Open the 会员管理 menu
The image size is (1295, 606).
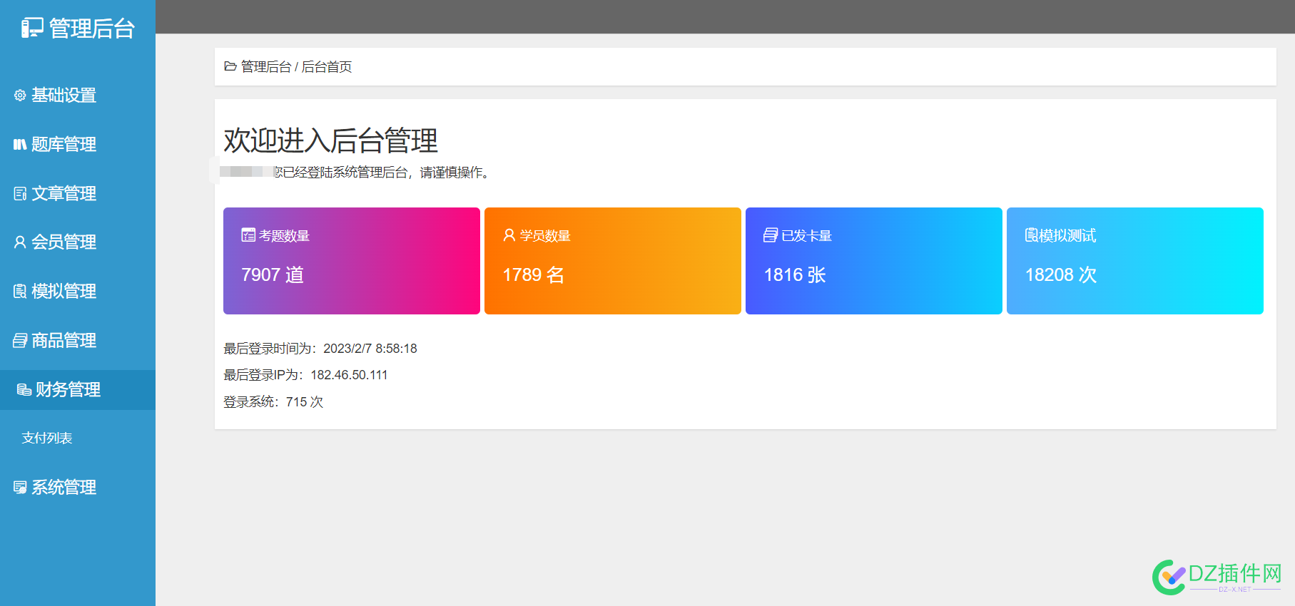[x=78, y=242]
